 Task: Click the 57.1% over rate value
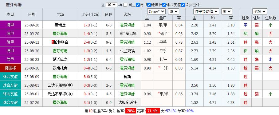point(171,111)
